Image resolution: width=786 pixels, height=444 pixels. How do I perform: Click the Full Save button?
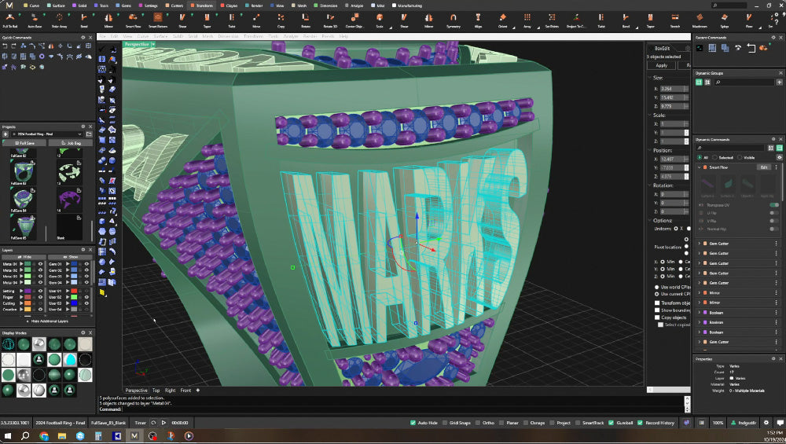(x=24, y=143)
